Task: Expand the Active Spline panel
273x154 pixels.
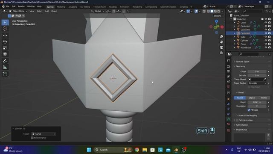Action: coord(242,125)
